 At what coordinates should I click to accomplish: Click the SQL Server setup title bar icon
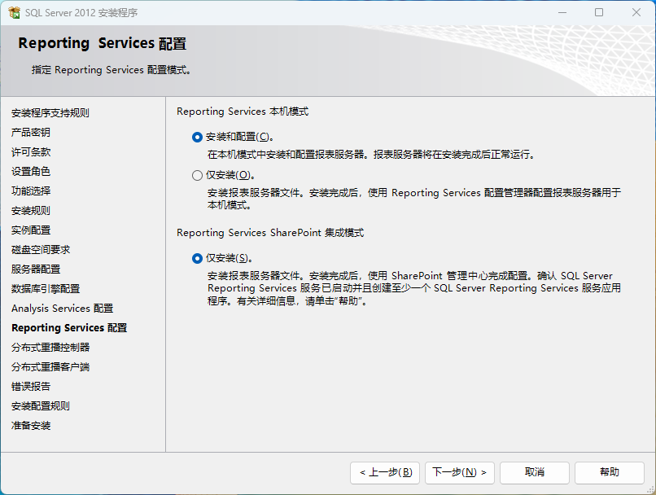coord(14,12)
